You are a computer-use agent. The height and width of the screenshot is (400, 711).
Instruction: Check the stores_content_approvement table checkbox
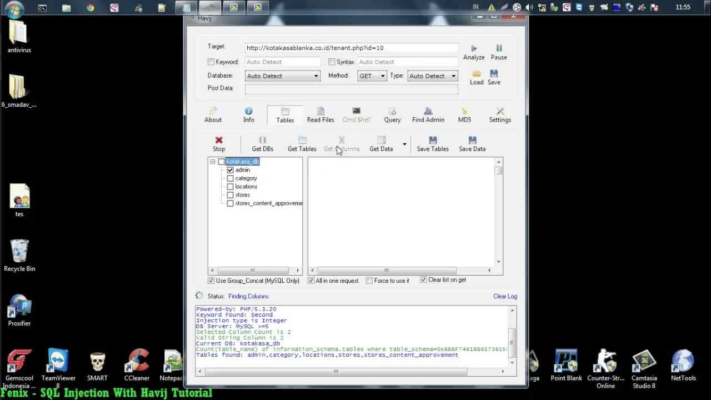231,203
